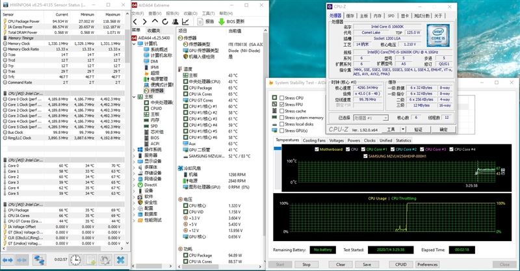Click CPUID button in Stability Test
The image size is (520, 271).
coord(400,265)
